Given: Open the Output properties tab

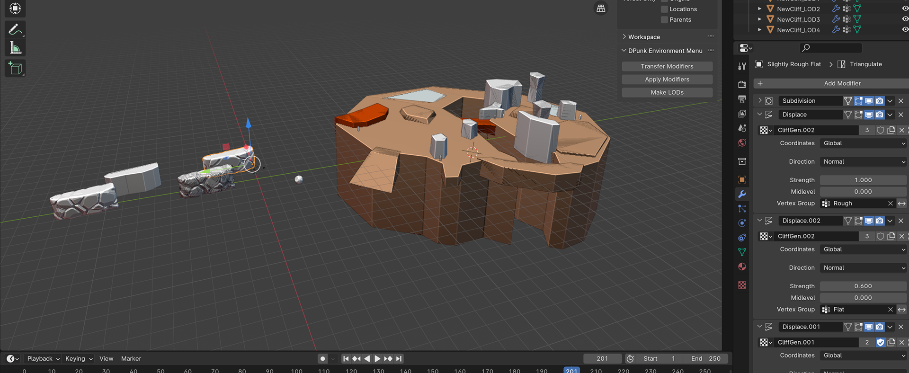Looking at the screenshot, I should pos(742,99).
